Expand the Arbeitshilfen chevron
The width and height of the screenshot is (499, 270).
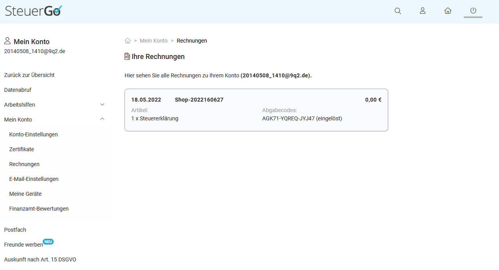pos(102,105)
